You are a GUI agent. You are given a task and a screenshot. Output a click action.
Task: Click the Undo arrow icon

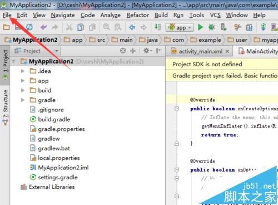click(44, 27)
